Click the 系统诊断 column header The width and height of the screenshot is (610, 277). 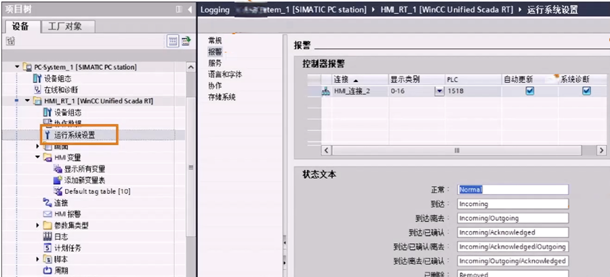(582, 80)
